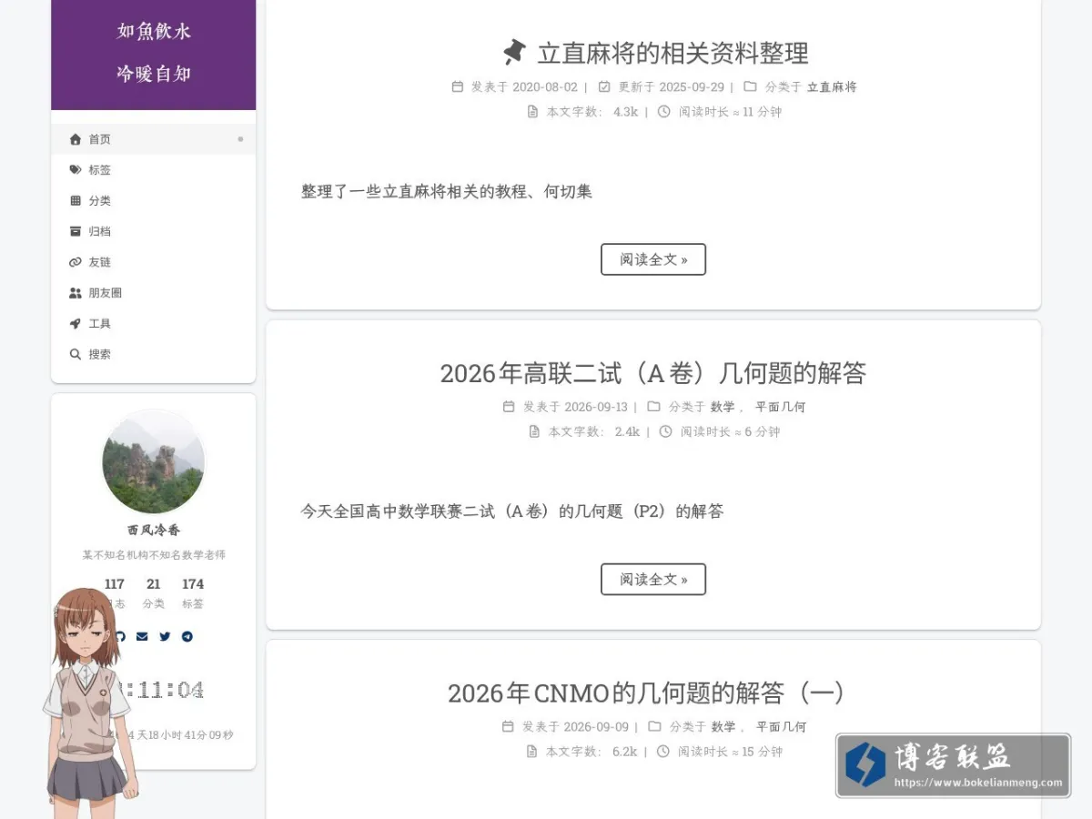
Task: Open the 标签 menu item
Action: [x=153, y=170]
